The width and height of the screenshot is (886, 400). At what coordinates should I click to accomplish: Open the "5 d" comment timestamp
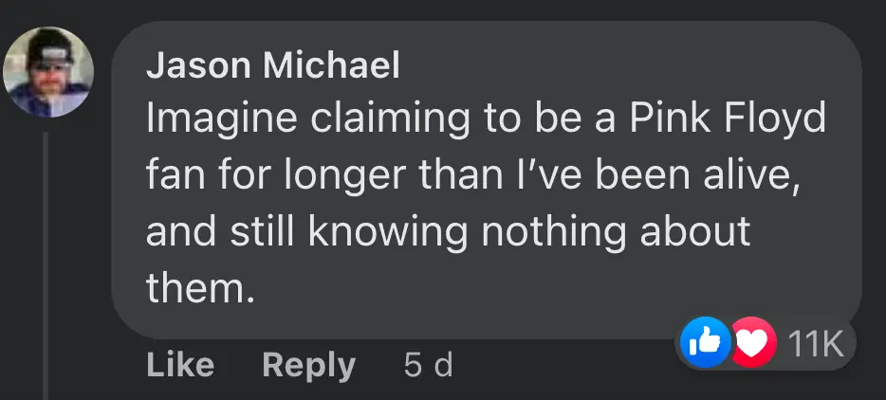(428, 365)
